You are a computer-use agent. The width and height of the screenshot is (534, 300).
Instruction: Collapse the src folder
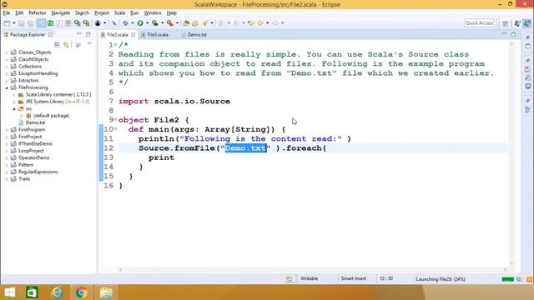click(x=14, y=109)
